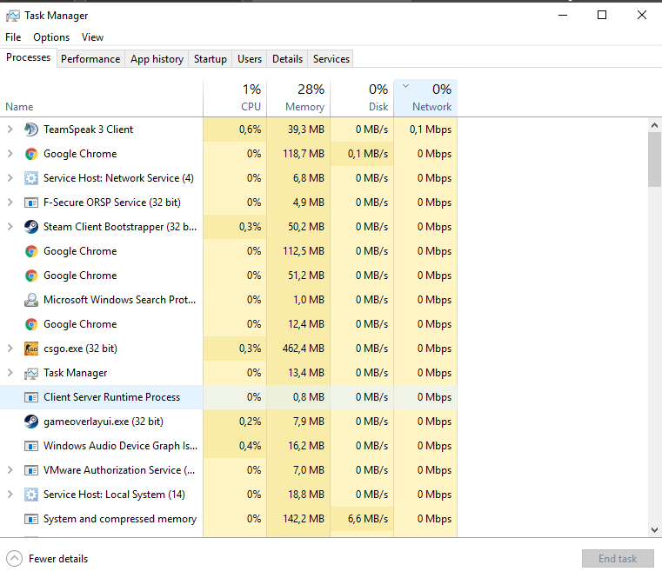Click the 0,1 Mbps network value

(431, 130)
